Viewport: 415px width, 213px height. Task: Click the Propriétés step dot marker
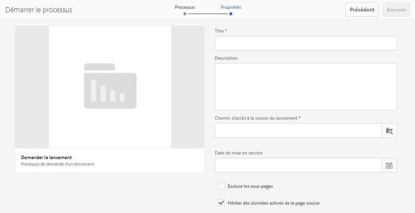(x=231, y=14)
